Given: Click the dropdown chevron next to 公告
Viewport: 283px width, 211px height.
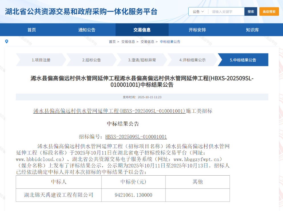Looking at the screenshot, I should point(202,11).
